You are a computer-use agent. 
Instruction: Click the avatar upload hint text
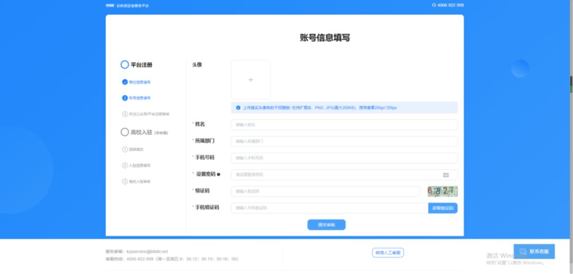pyautogui.click(x=320, y=108)
